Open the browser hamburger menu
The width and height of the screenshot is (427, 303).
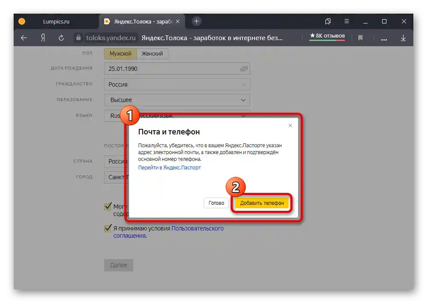(x=347, y=21)
